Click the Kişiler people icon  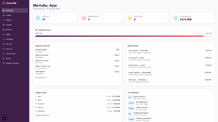point(4,34)
